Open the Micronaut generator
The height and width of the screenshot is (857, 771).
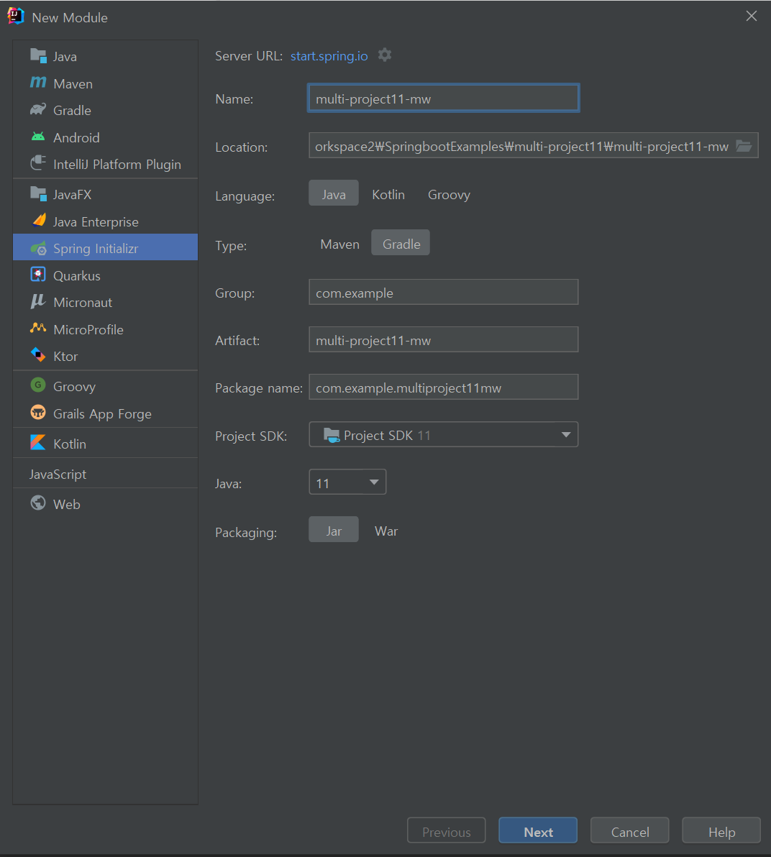pyautogui.click(x=79, y=302)
